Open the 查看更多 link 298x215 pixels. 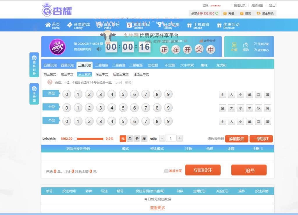pyautogui.click(x=157, y=208)
